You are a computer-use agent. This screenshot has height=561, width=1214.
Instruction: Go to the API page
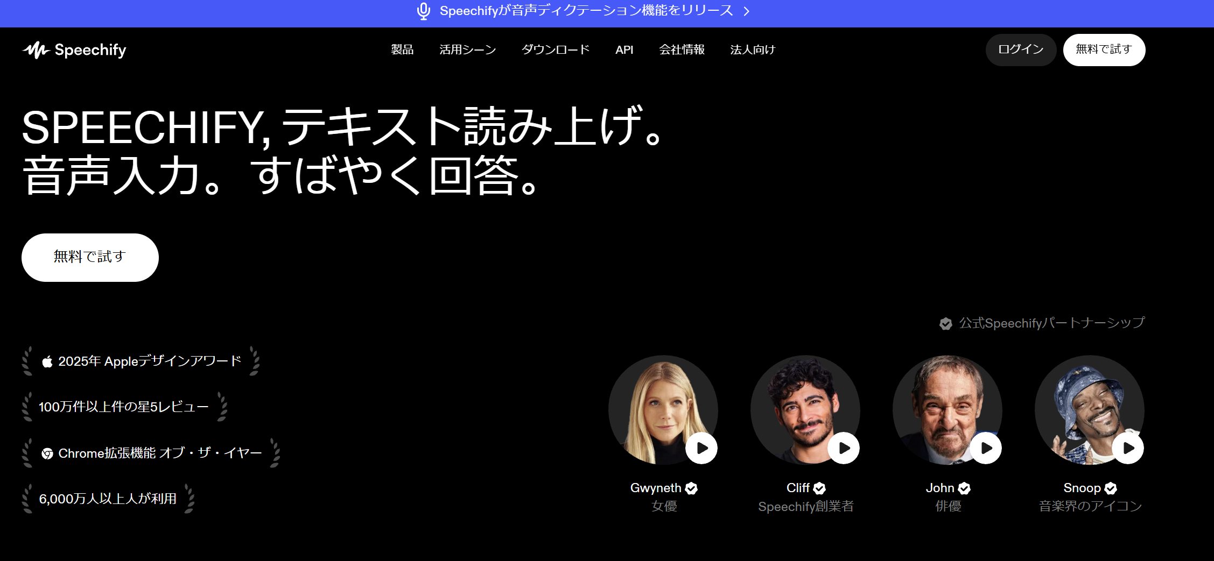click(624, 49)
